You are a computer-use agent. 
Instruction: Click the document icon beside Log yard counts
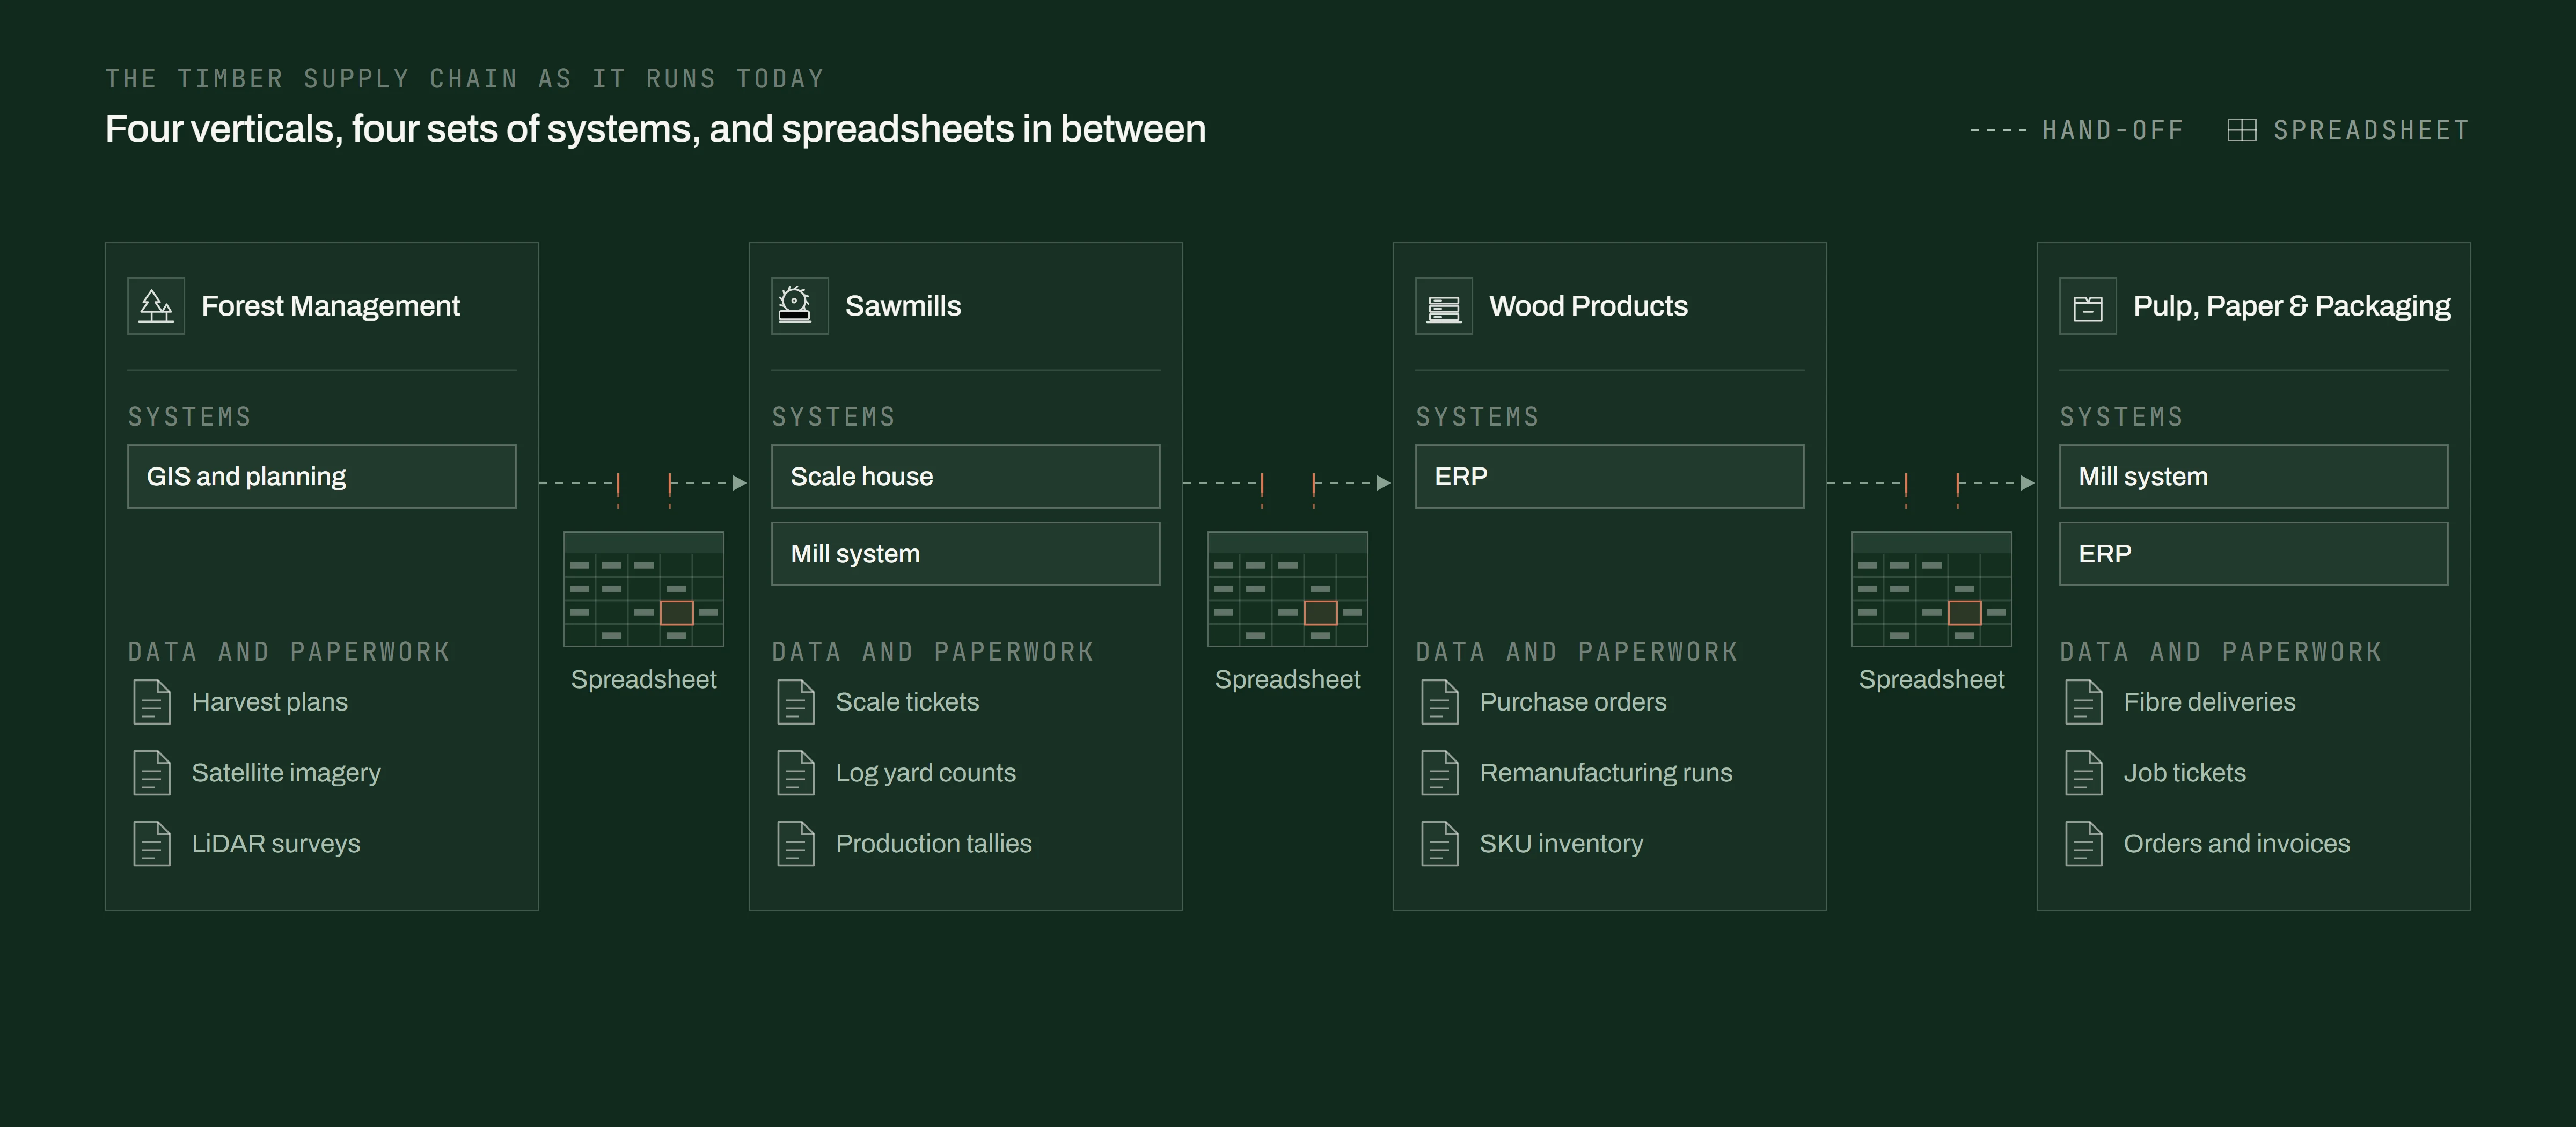click(796, 773)
